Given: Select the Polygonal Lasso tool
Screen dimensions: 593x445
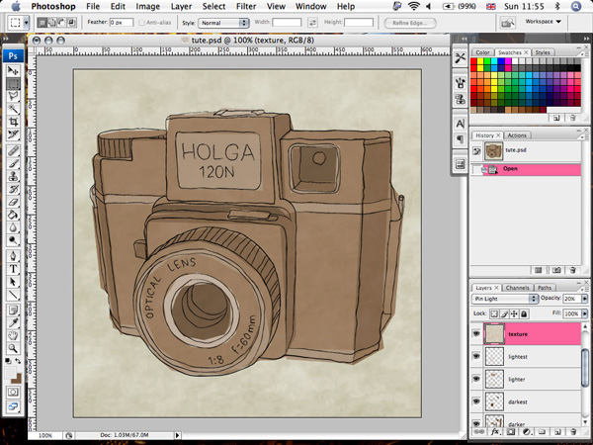Looking at the screenshot, I should [x=13, y=96].
